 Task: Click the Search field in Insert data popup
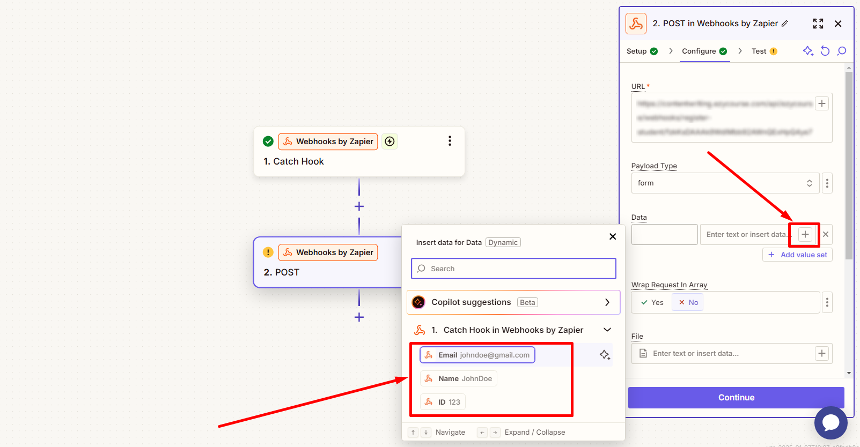tap(513, 269)
